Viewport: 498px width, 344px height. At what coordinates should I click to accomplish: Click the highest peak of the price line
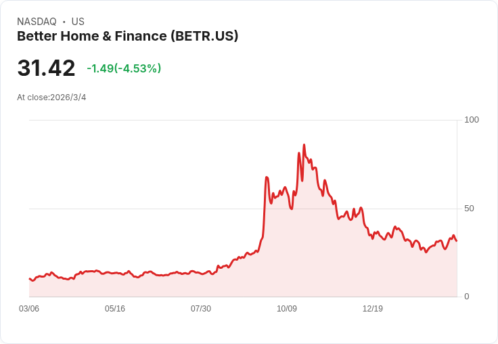click(304, 145)
